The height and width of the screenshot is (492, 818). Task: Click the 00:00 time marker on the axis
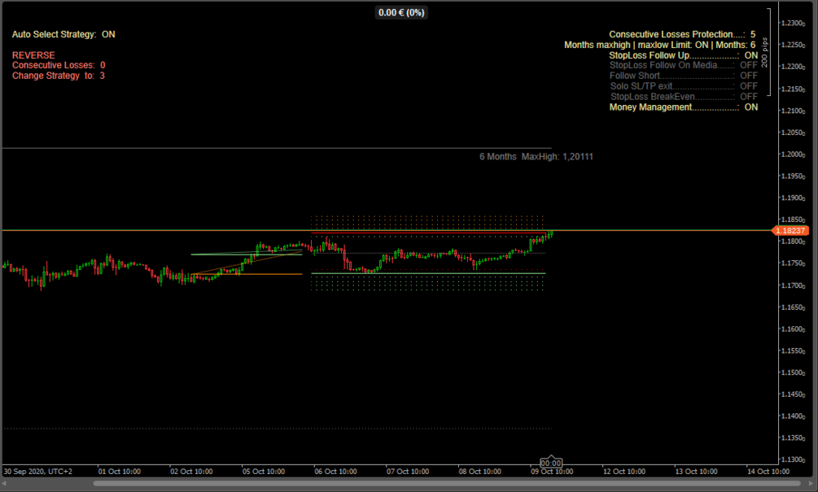(x=551, y=463)
